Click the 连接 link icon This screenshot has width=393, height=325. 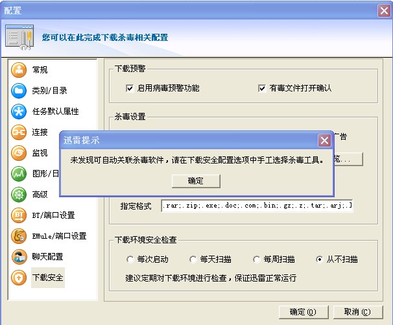(19, 132)
